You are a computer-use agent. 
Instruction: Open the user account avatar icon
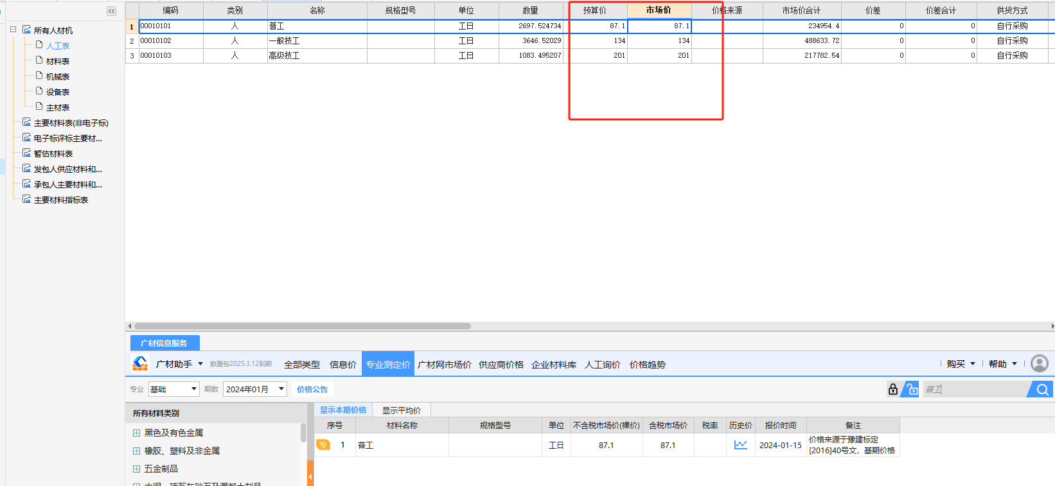click(1039, 363)
